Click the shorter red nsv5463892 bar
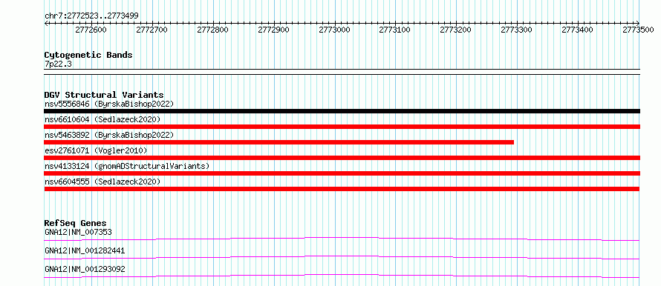Image resolution: width=661 pixels, height=286 pixels. pos(279,142)
